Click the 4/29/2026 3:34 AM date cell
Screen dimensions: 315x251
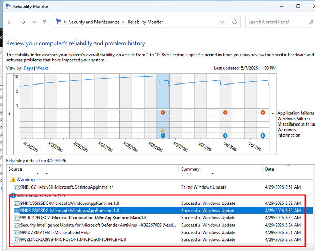click(x=282, y=225)
